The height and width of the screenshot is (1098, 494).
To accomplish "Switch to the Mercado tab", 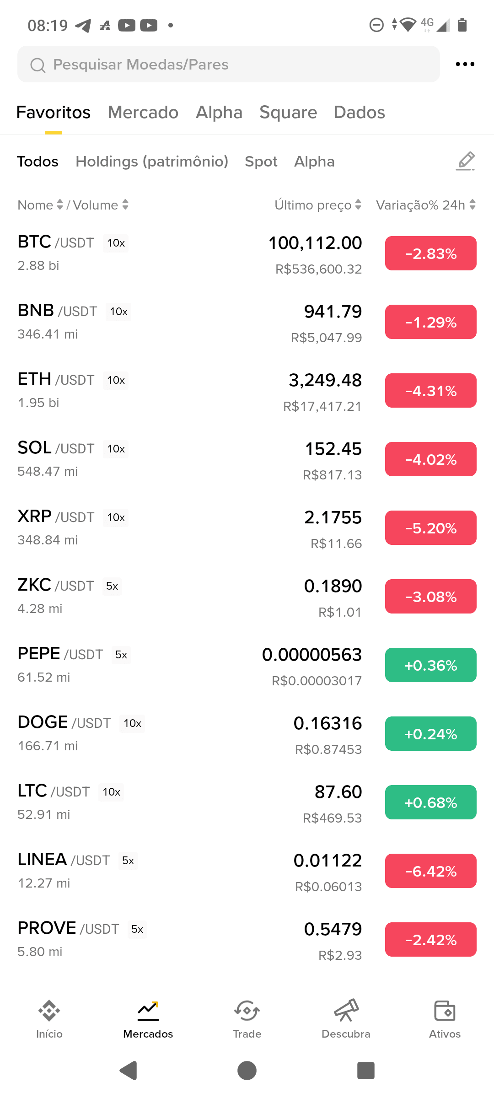I will [x=143, y=112].
